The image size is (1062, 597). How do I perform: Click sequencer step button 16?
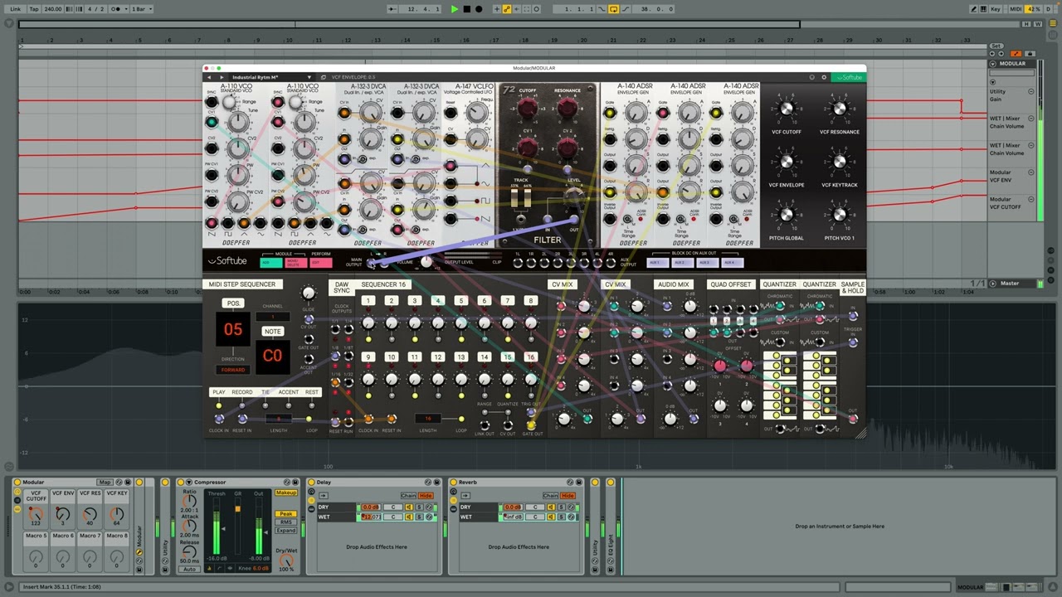point(530,357)
